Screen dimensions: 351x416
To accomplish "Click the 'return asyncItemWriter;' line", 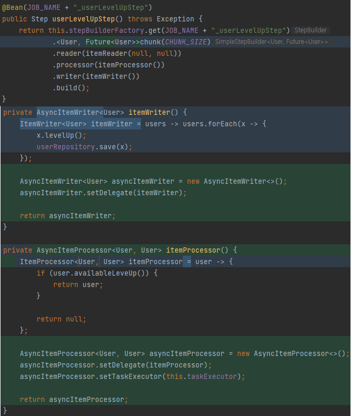I will pos(68,216).
